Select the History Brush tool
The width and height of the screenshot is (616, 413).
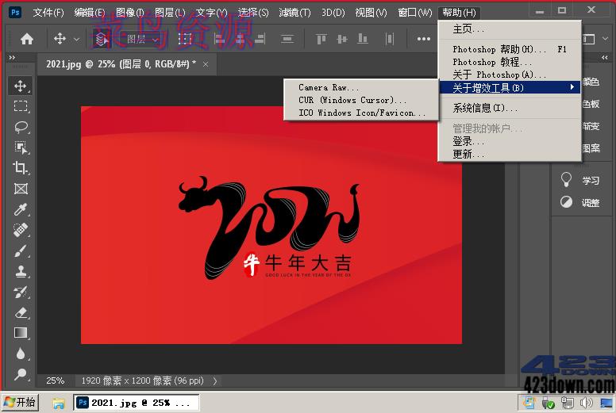coord(21,293)
